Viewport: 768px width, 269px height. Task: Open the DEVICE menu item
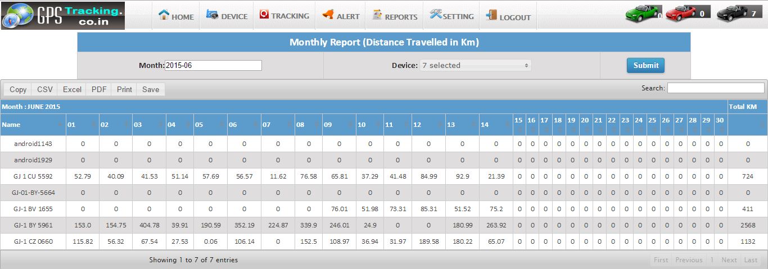(234, 17)
